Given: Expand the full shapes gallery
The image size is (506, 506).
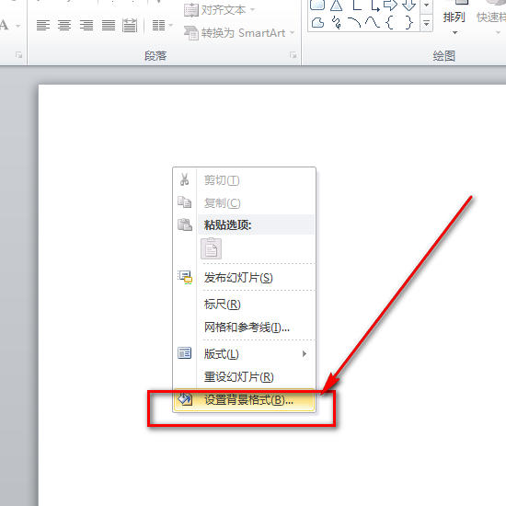Looking at the screenshot, I should pyautogui.click(x=426, y=24).
